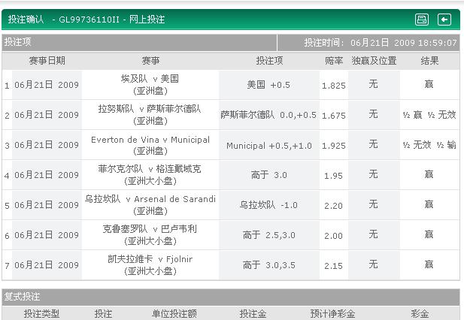Click the 投注类型 column header
Screen dimensions: 464x320
click(x=41, y=313)
